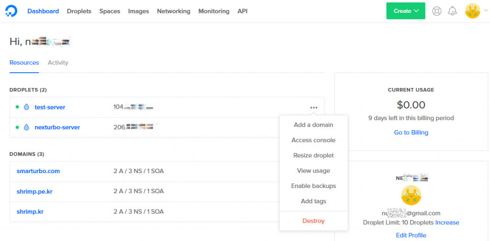Click the $0.00 current usage amount
The width and height of the screenshot is (490, 241).
point(411,105)
